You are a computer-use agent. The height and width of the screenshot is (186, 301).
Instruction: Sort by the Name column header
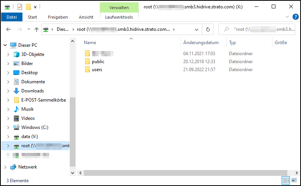pos(90,43)
